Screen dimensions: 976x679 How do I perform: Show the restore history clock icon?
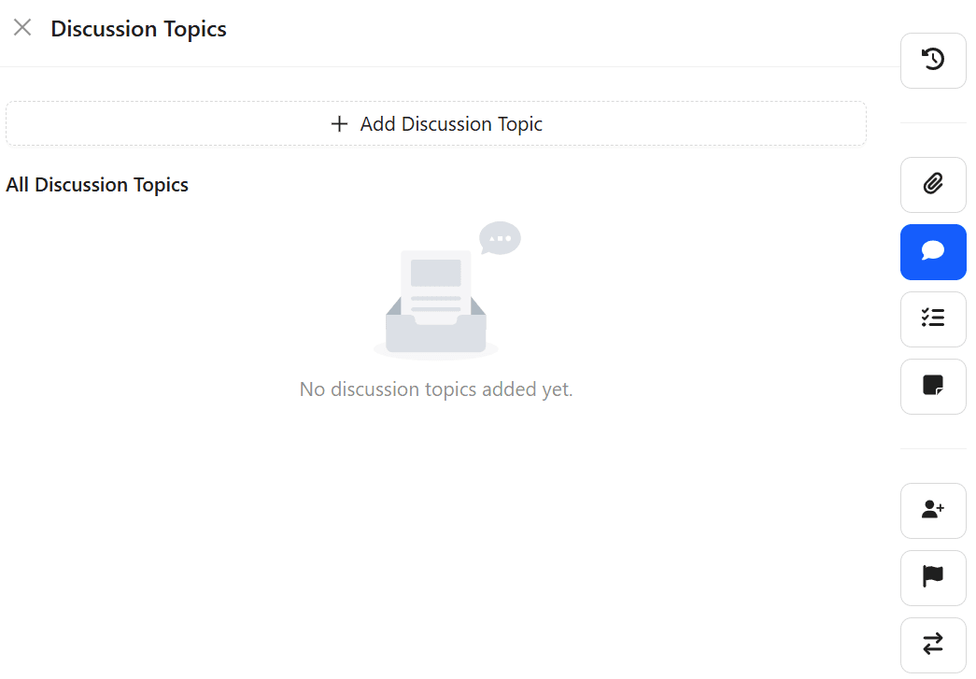(933, 60)
